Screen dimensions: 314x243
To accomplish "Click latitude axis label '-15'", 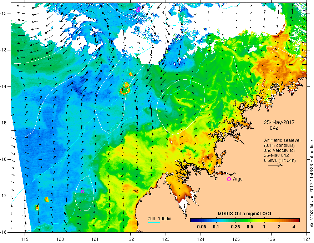I will coord(4,123).
